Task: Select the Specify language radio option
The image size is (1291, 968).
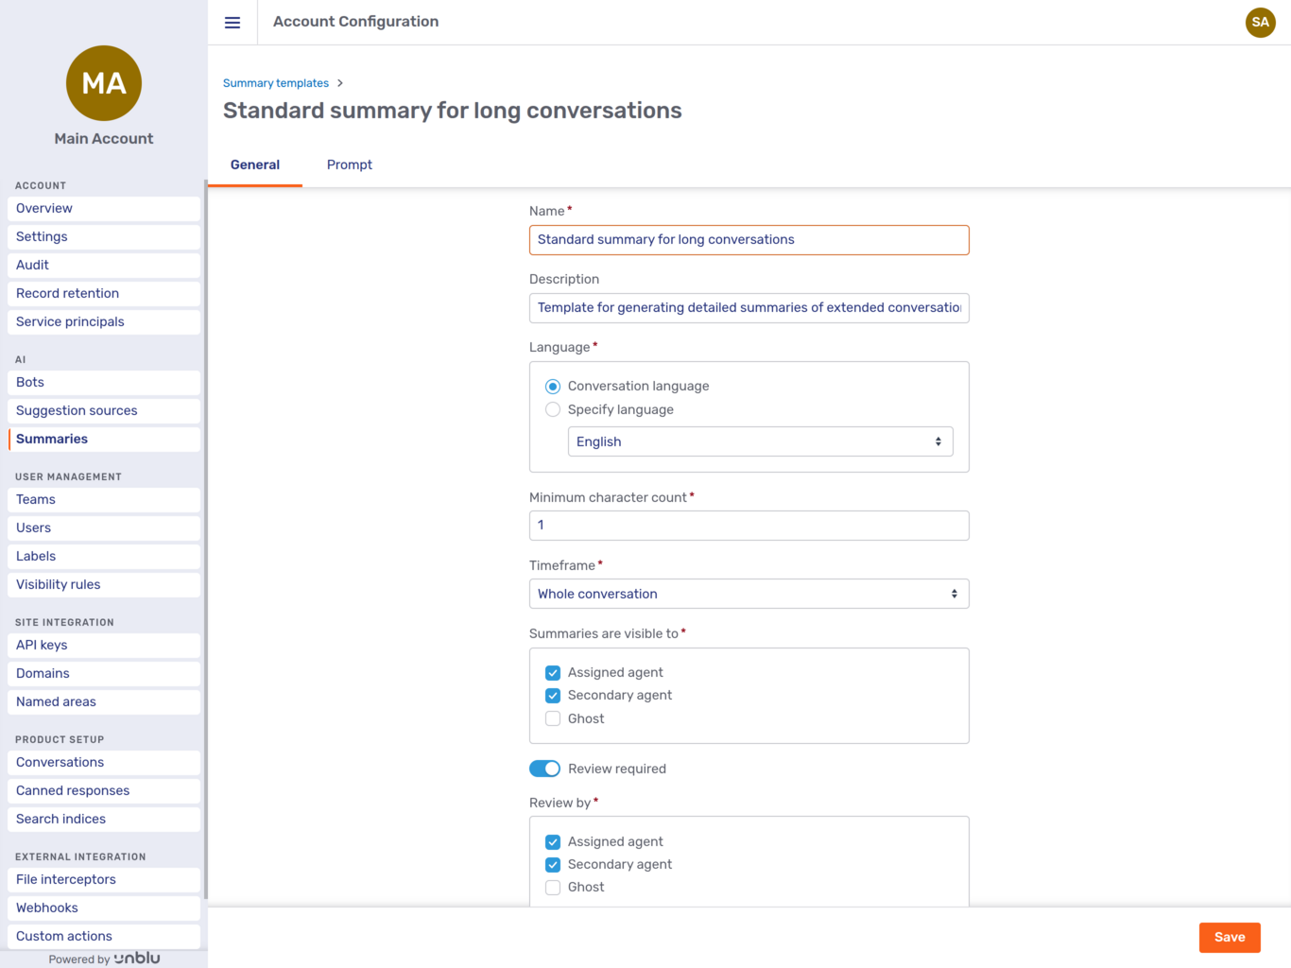Action: tap(553, 409)
